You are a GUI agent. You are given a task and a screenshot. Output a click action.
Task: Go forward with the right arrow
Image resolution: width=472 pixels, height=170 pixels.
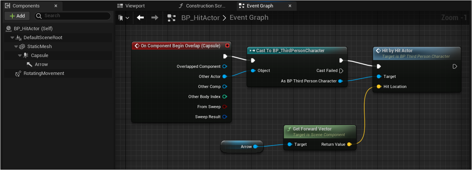[154, 18]
